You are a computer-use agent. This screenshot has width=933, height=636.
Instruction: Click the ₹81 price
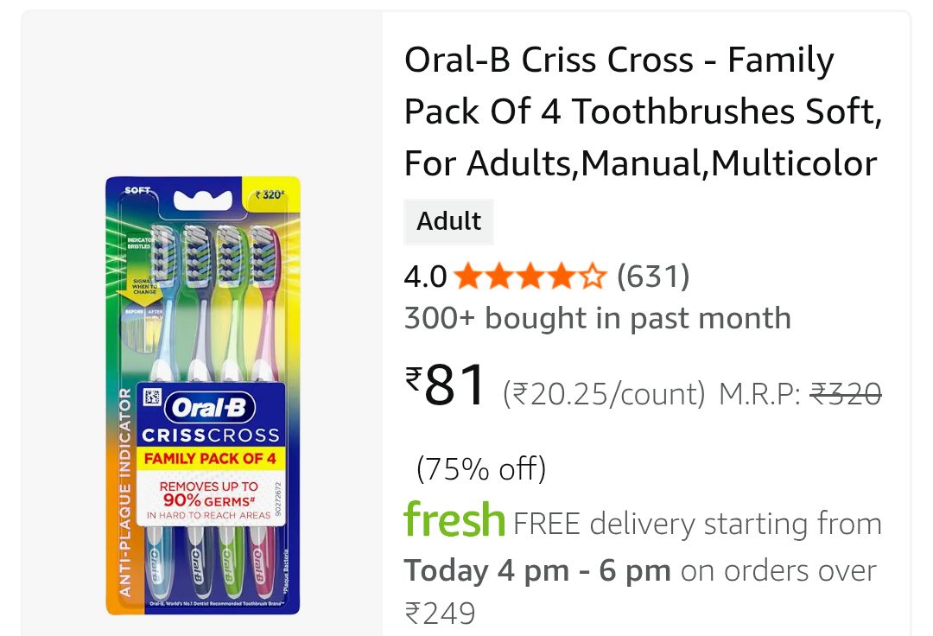coord(447,386)
